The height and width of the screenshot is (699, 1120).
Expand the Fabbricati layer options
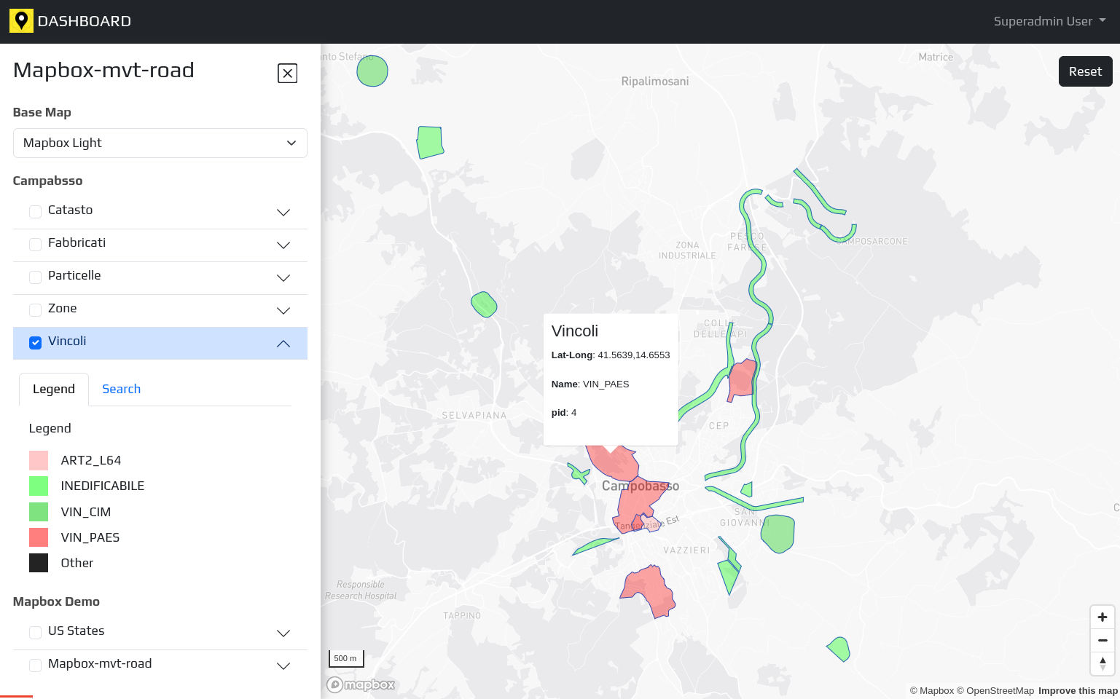283,245
